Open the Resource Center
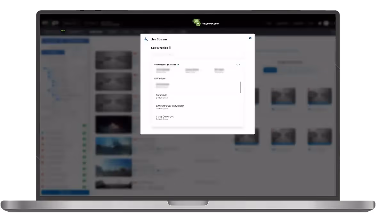376x222 pixels. (206, 23)
